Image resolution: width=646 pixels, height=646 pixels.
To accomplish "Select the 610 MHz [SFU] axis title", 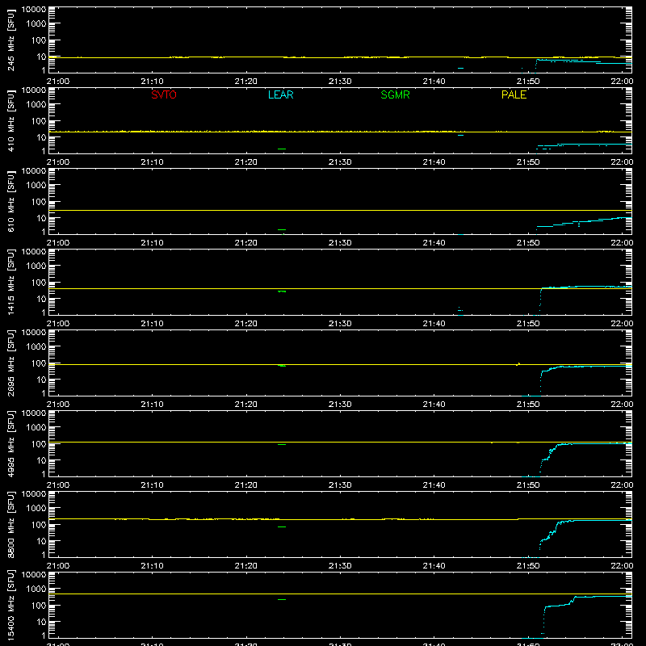I will point(10,201).
